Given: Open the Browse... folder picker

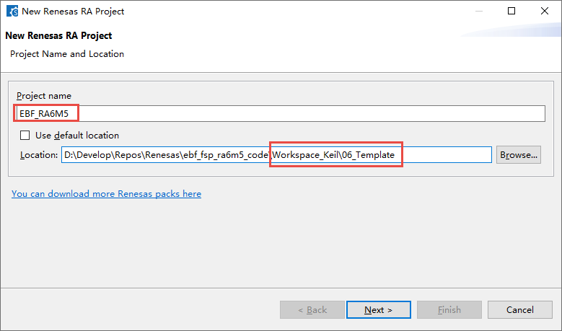Looking at the screenshot, I should pos(518,155).
